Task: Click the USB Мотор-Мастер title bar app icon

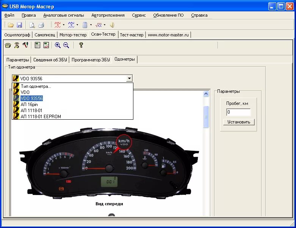Action: [x=5, y=6]
